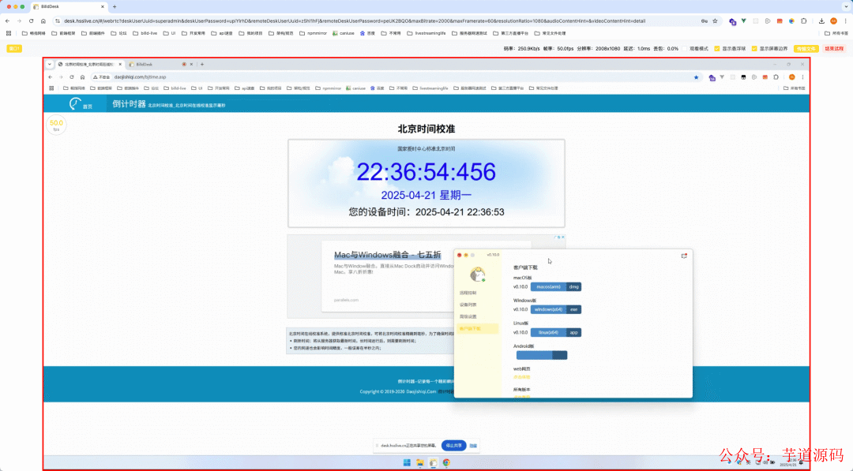Download the linux(x64) app client

pos(556,332)
